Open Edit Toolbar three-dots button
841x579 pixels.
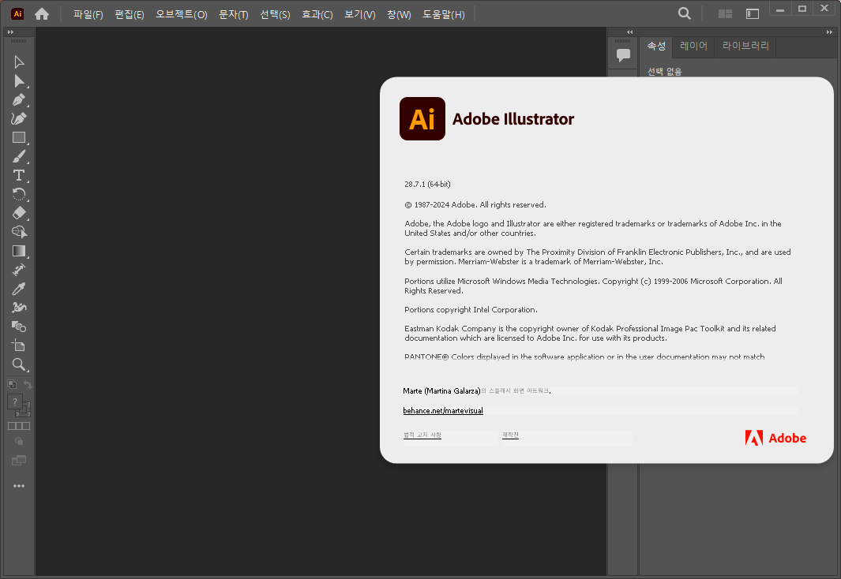[x=19, y=486]
